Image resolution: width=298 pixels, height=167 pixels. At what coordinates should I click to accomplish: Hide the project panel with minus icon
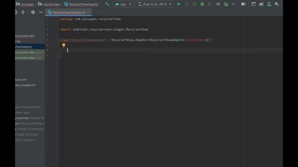41,13
